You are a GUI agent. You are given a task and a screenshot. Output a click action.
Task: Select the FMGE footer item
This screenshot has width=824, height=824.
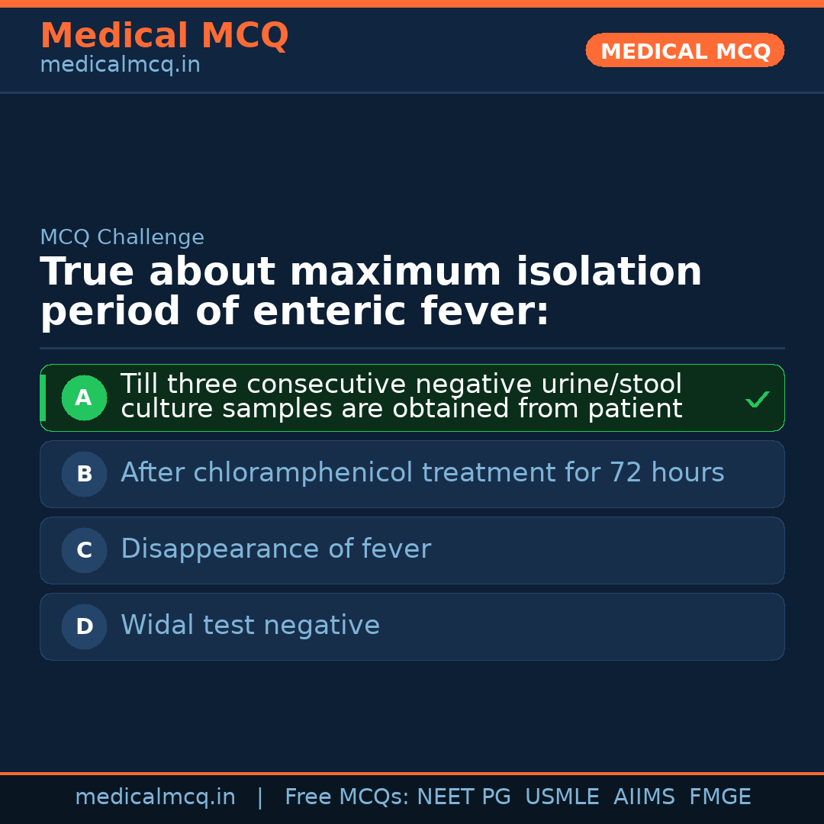(x=719, y=797)
